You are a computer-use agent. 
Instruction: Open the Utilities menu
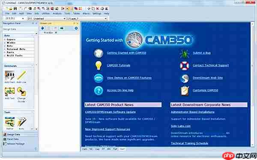[45, 13]
